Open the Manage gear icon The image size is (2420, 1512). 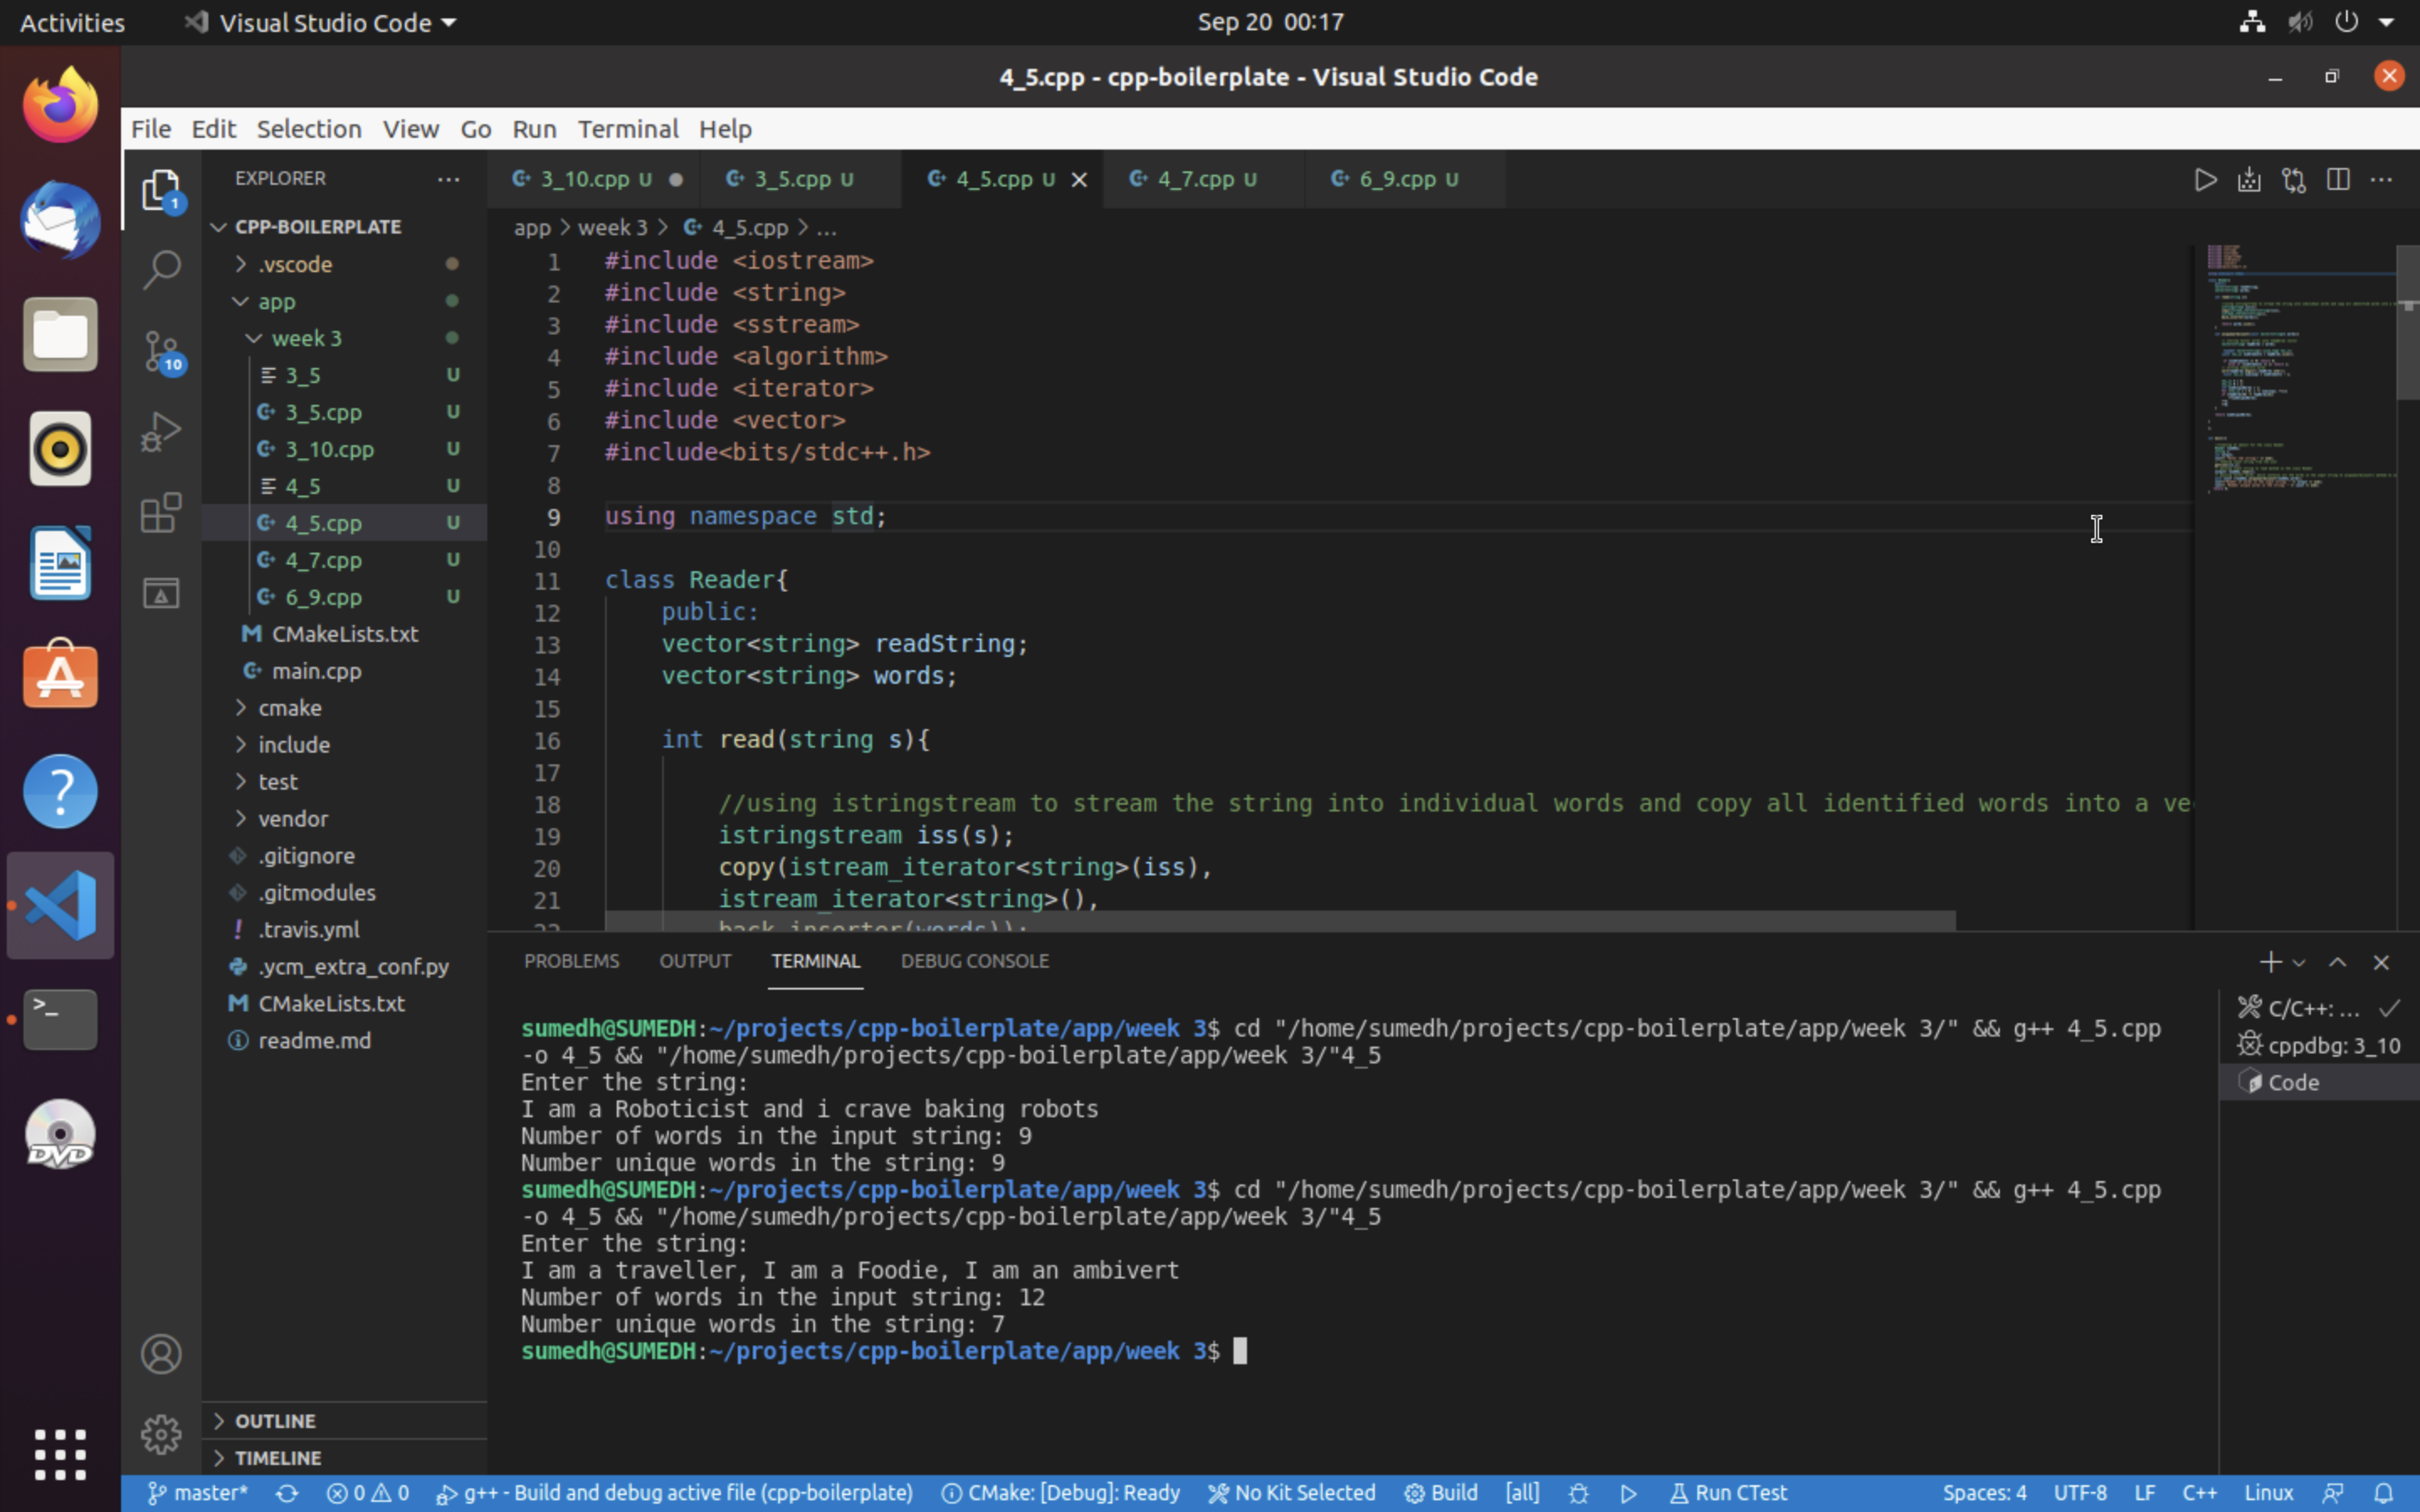point(161,1435)
